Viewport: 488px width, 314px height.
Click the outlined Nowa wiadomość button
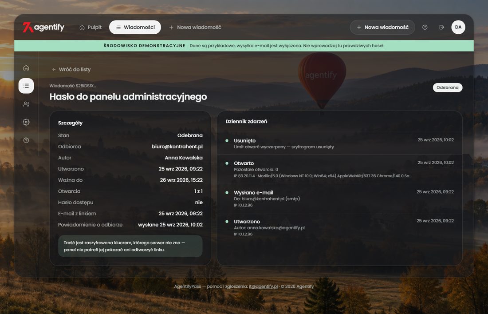(x=382, y=28)
